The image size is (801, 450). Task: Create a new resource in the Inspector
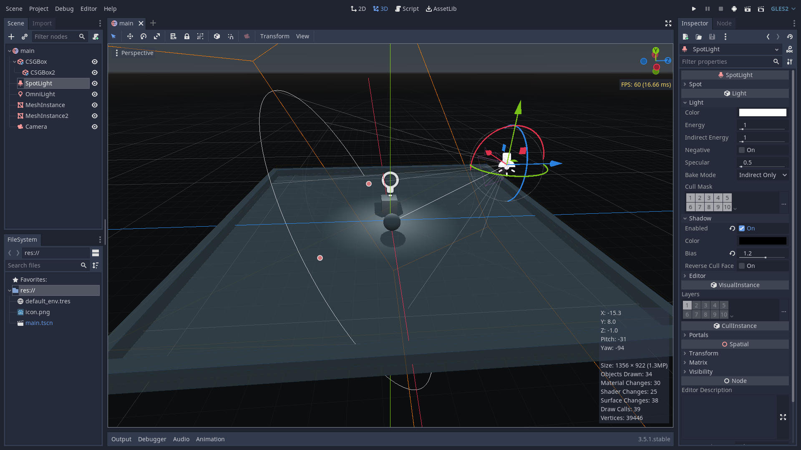[x=685, y=37]
